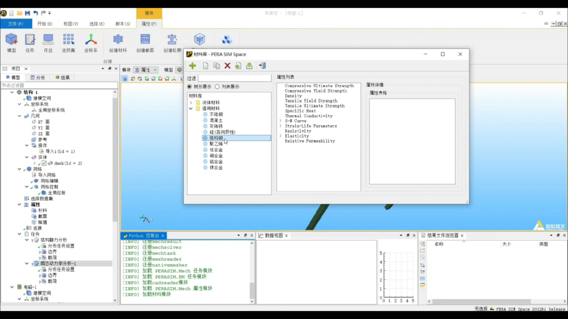
Task: Expand the Elasticity property
Action: click(280, 136)
